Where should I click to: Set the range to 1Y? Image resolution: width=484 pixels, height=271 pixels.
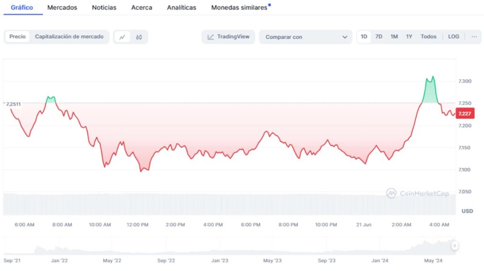pos(409,37)
